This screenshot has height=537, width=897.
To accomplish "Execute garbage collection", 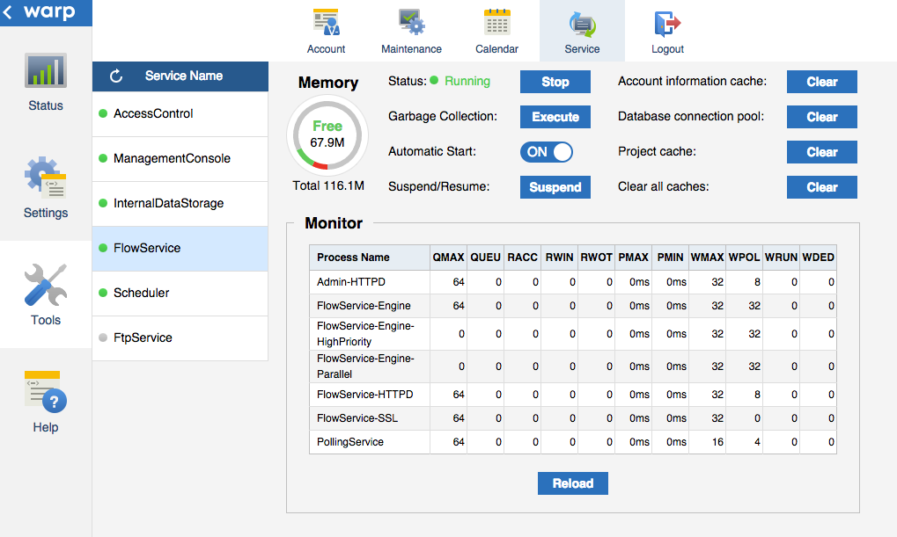I will [x=555, y=117].
